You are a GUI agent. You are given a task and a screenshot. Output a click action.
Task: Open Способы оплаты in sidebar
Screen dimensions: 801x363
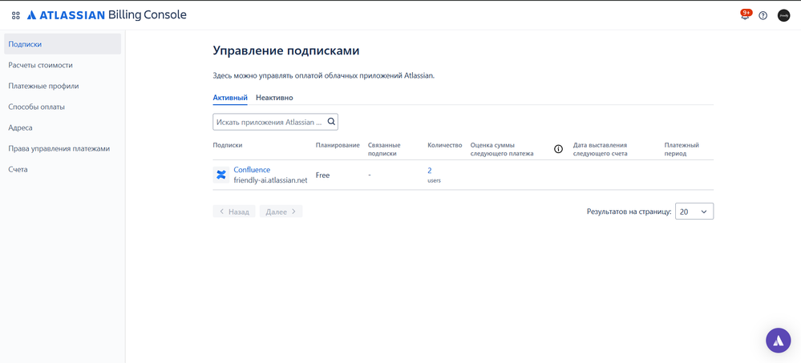point(63,107)
